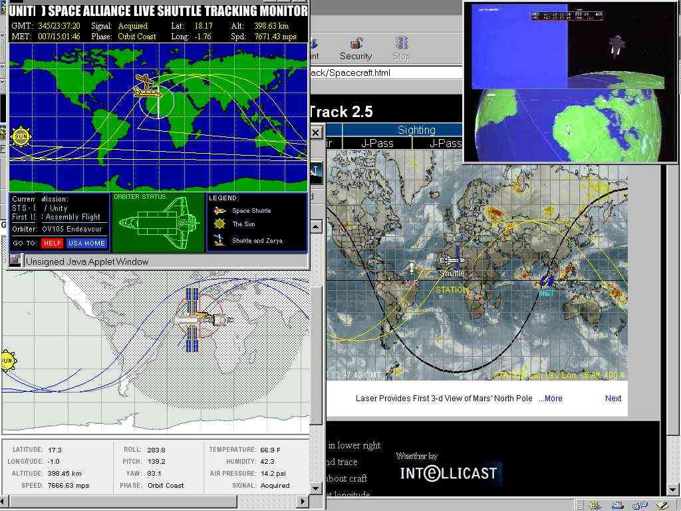This screenshot has width=681, height=511.
Task: Click the YAW value 83.1
Action: (x=154, y=473)
